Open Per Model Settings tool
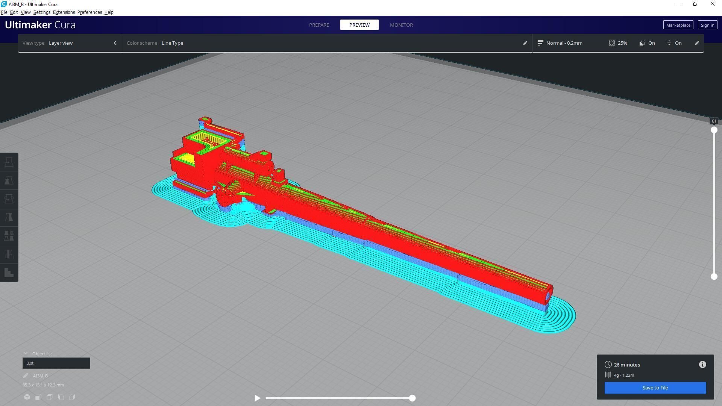 click(x=9, y=236)
